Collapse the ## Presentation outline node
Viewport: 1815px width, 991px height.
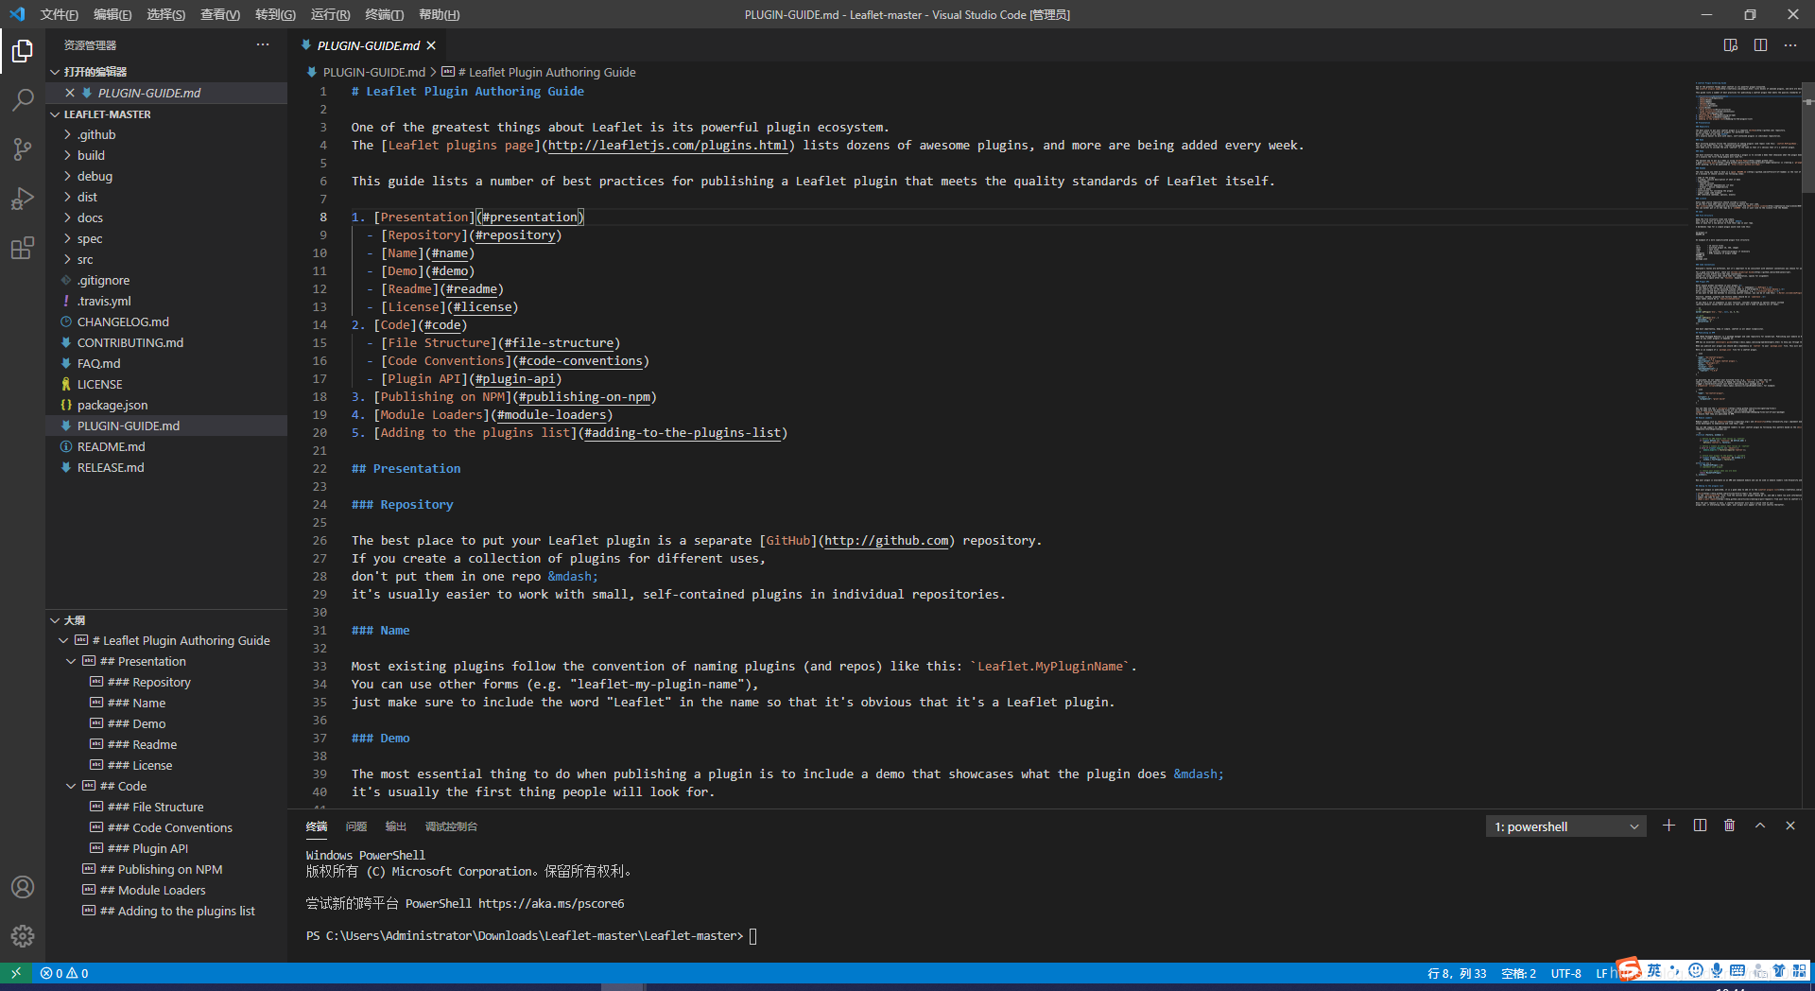point(71,661)
